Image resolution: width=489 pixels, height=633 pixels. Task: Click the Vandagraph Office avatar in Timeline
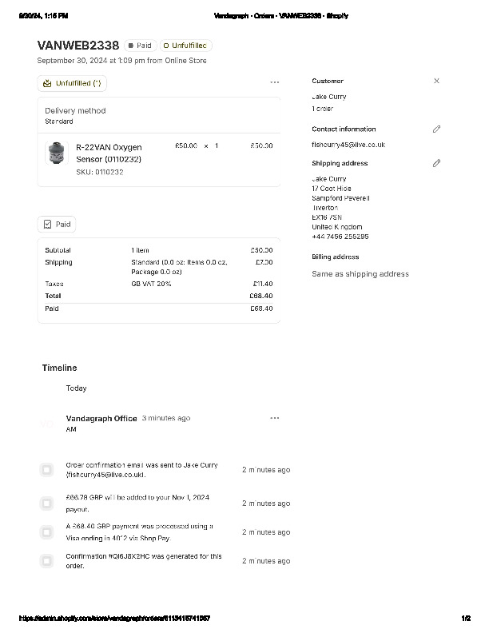(x=47, y=423)
